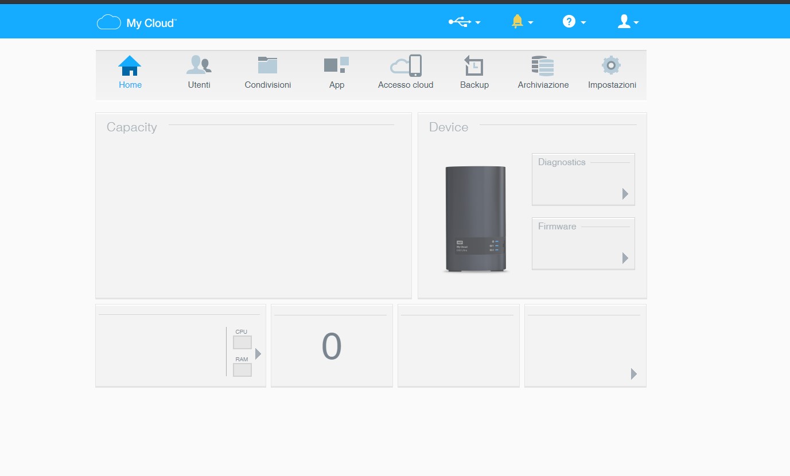Viewport: 790px width, 476px height.
Task: Switch to the App tab label
Action: tap(337, 85)
